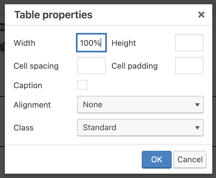Click the Width label text
The image size is (216, 178).
[24, 43]
